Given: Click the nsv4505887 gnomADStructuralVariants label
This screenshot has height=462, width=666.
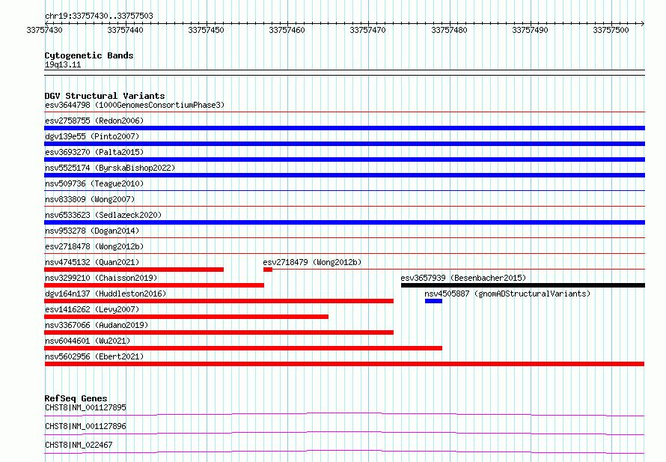Looking at the screenshot, I should coord(507,294).
